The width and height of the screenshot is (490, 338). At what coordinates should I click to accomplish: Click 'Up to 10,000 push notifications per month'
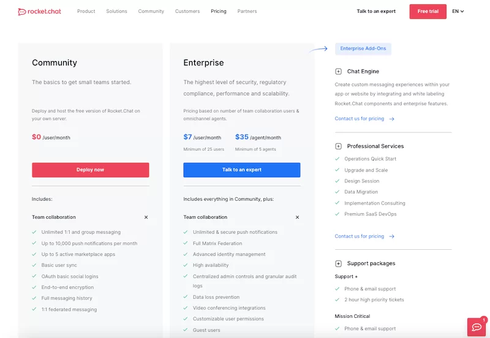89,243
